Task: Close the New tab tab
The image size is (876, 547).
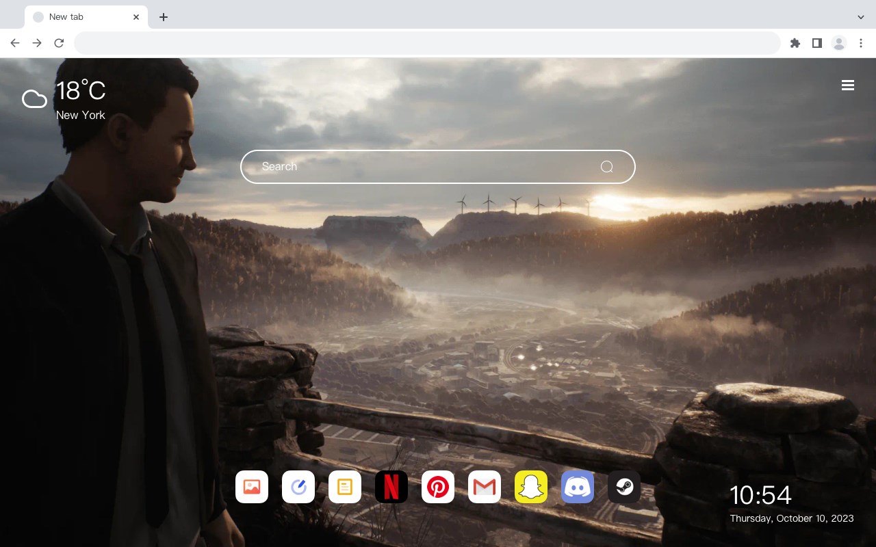Action: (x=136, y=17)
